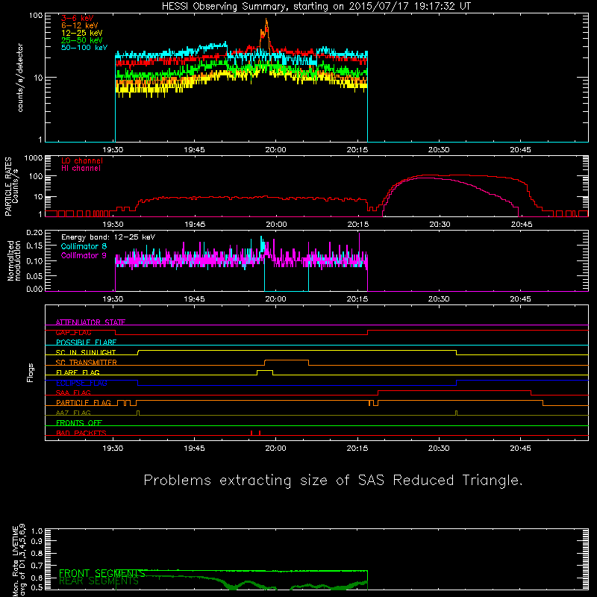The width and height of the screenshot is (597, 597).
Task: Click the 20:00 tick label under counts plot
Action: tap(275, 150)
